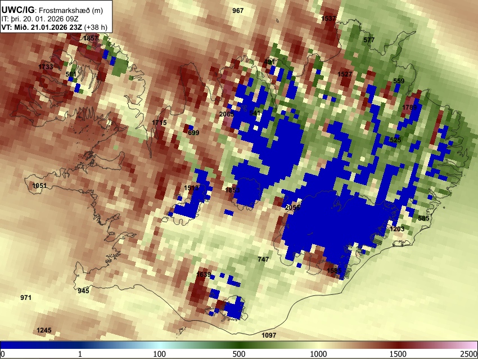Click the map value 1639

[204, 275]
